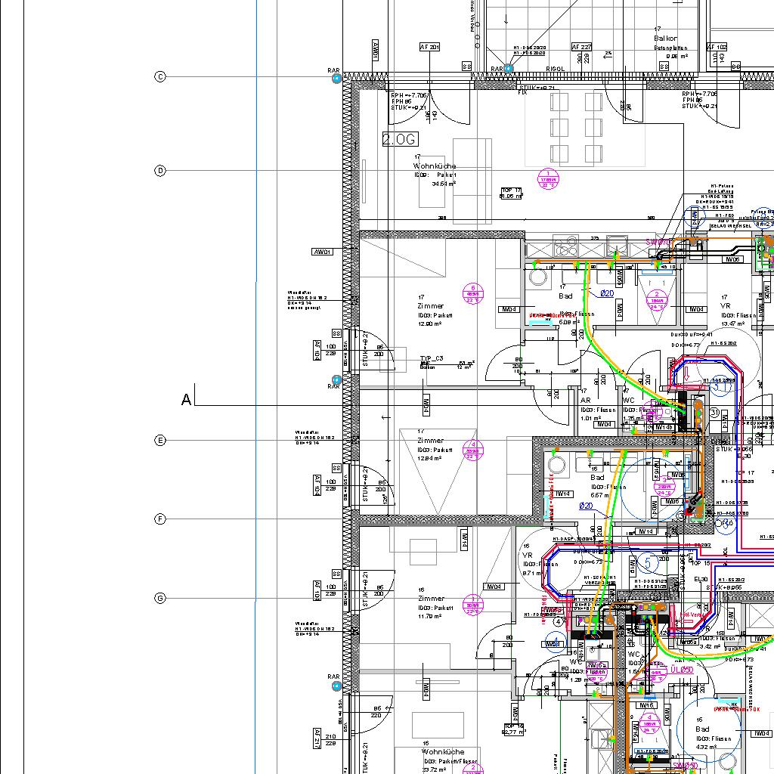Select the boxed TOP 16 area tag
This screenshot has height=774, width=774.
tap(514, 729)
